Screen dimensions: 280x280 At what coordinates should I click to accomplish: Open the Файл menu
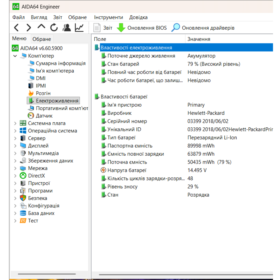[x=18, y=17]
